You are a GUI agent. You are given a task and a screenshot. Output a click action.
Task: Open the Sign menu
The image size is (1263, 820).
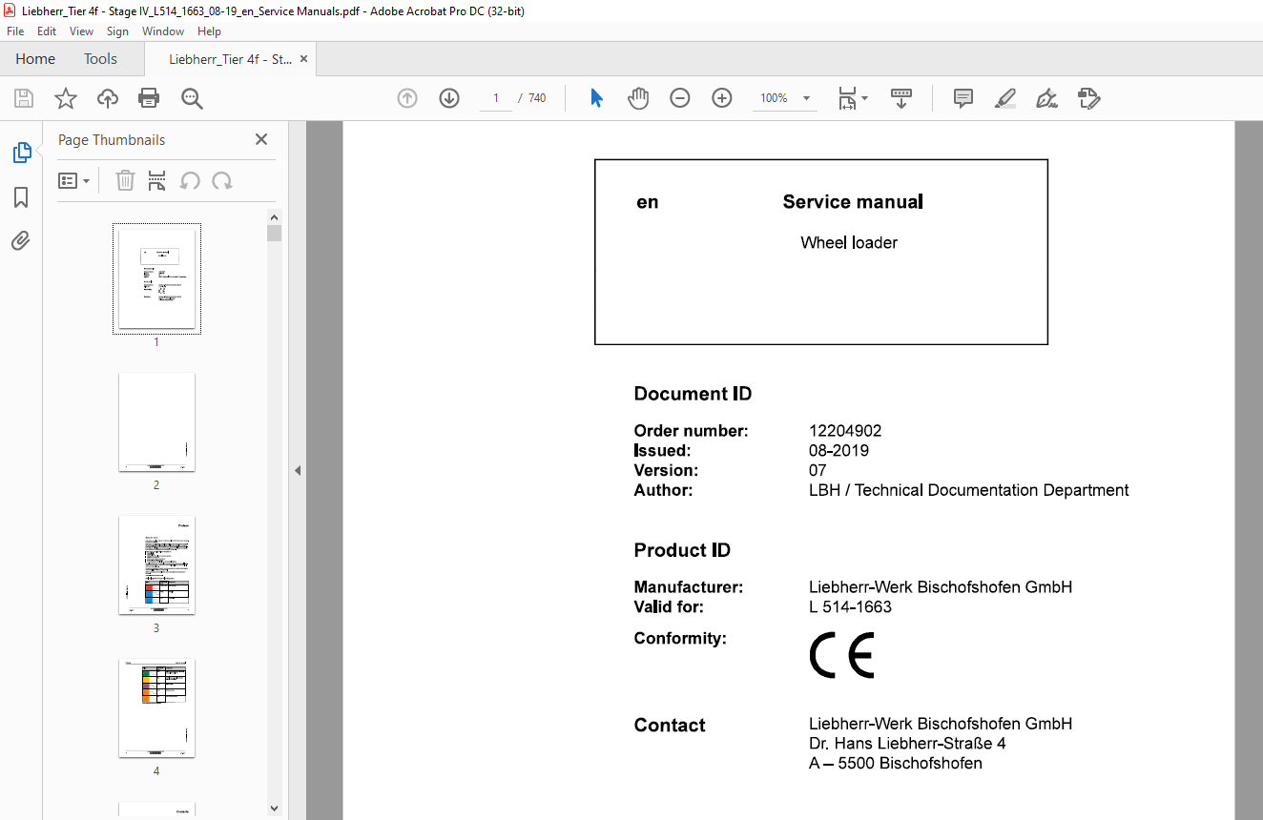pos(117,31)
